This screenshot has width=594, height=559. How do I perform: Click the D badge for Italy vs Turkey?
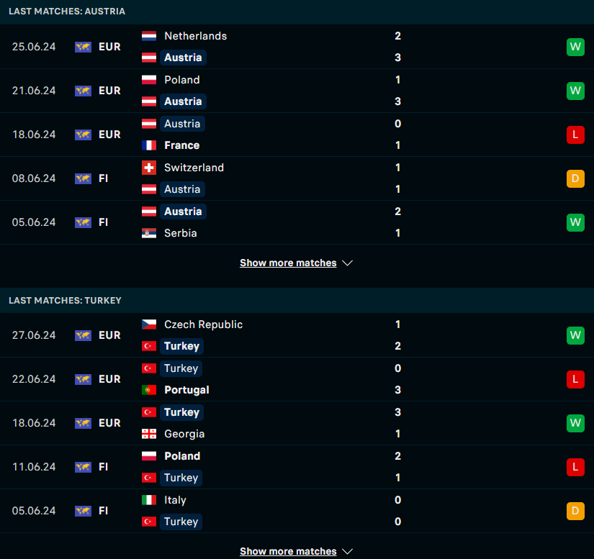(x=575, y=511)
